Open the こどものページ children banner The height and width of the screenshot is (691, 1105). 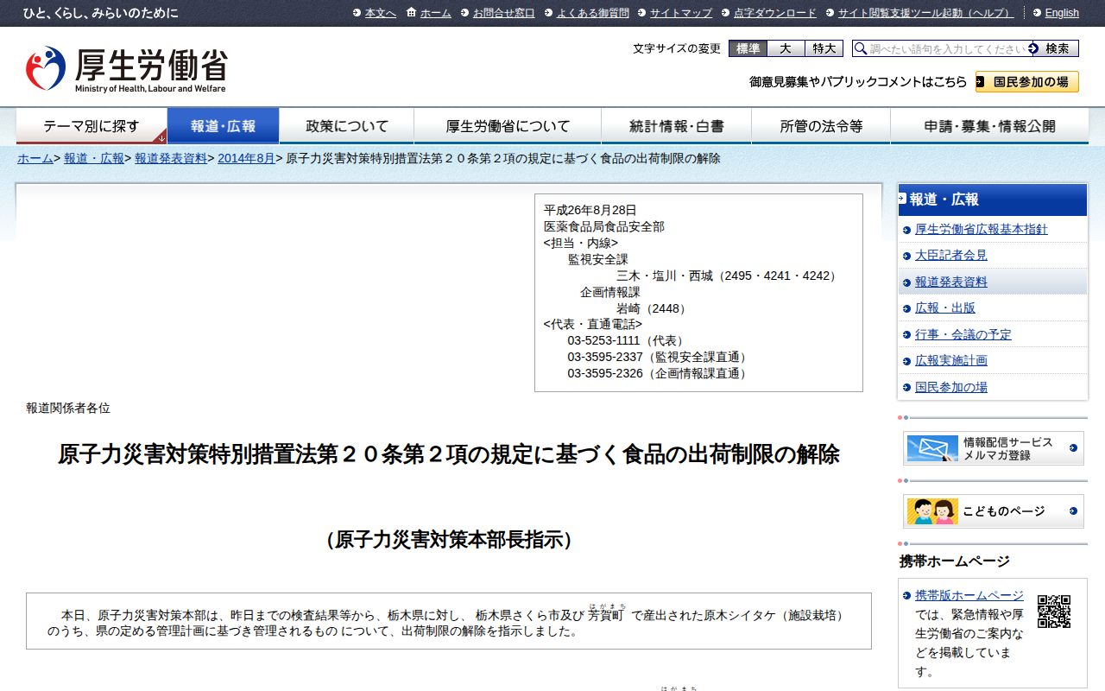pyautogui.click(x=994, y=511)
